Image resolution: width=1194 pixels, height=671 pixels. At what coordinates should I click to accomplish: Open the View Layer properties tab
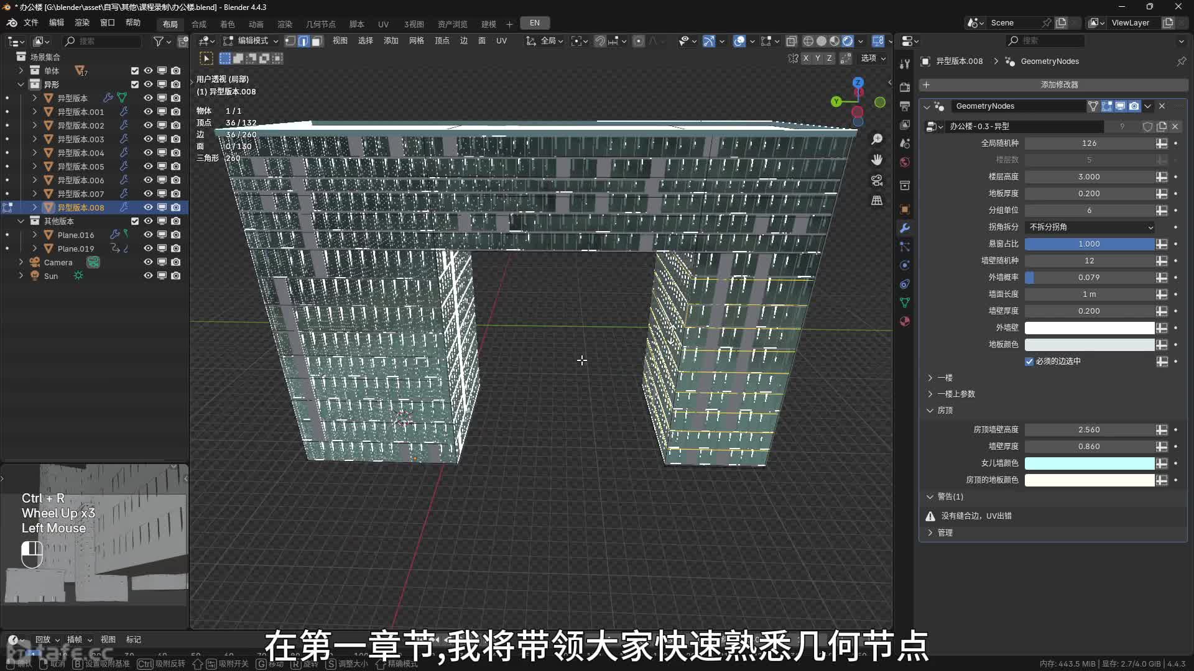tap(905, 125)
